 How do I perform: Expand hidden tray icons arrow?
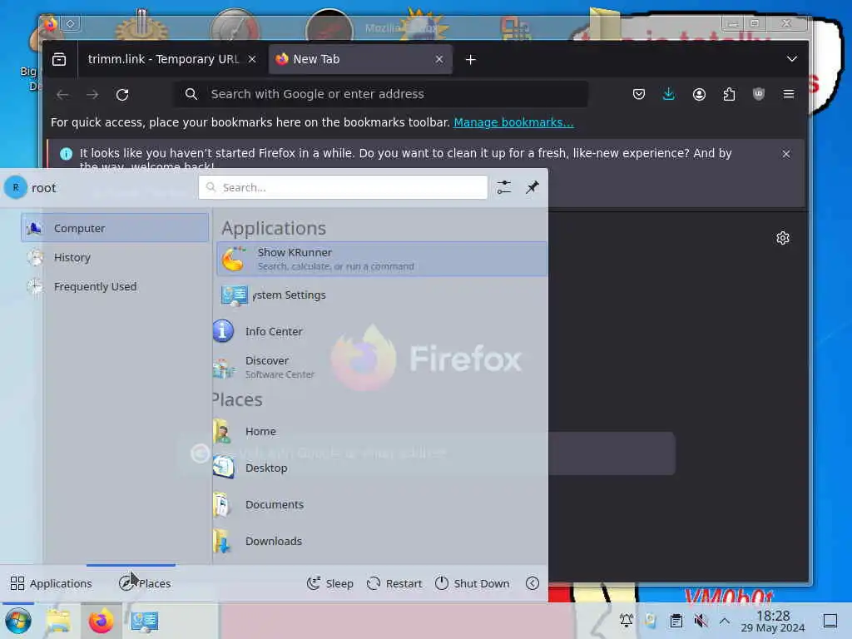point(725,620)
